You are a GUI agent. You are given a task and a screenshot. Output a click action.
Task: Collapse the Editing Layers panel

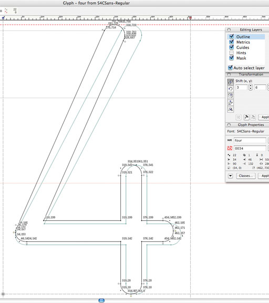229,30
